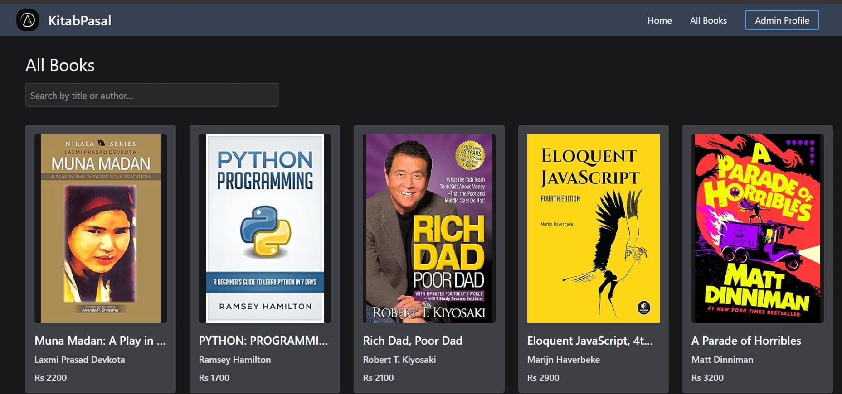Click the price Rs 2900

click(543, 378)
